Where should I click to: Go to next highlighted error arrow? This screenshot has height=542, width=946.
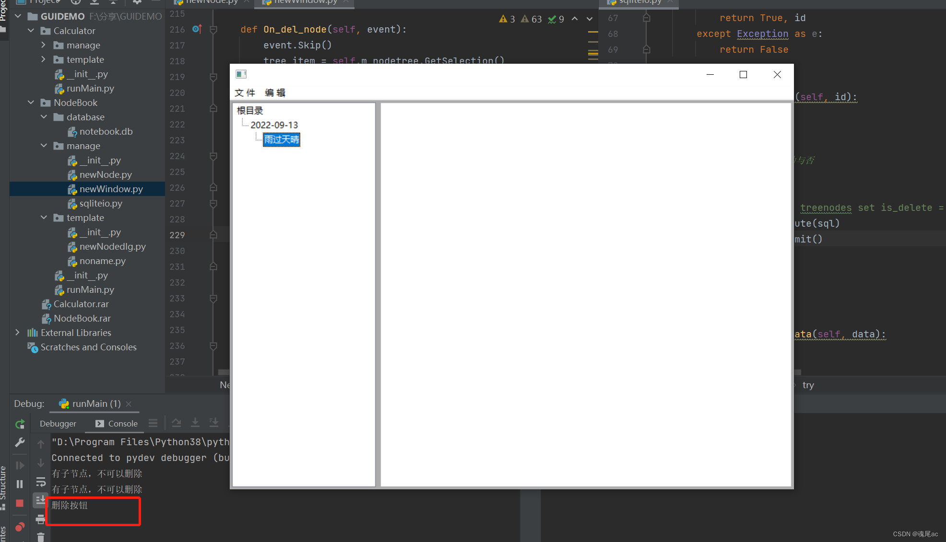(x=590, y=19)
